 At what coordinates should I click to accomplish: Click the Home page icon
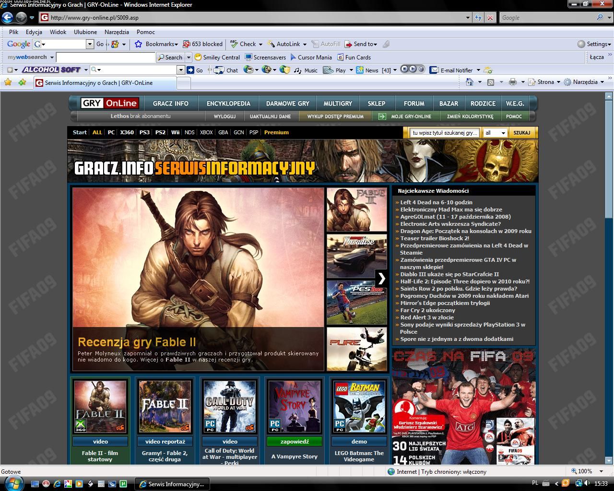[x=470, y=82]
